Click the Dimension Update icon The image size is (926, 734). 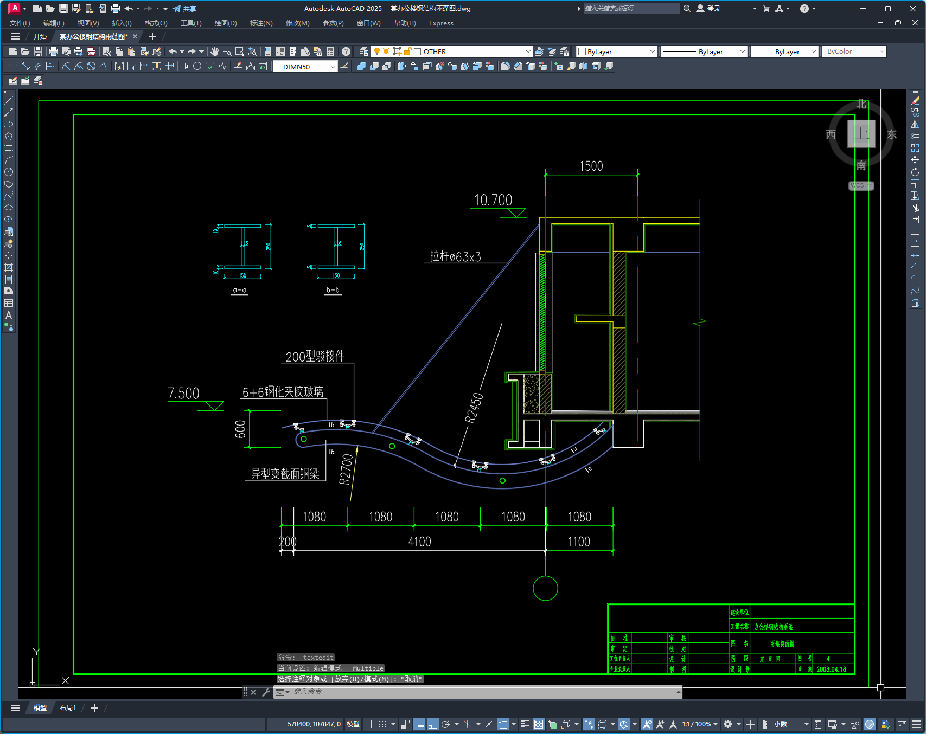tap(263, 66)
